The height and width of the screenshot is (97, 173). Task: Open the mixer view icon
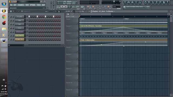point(140,2)
